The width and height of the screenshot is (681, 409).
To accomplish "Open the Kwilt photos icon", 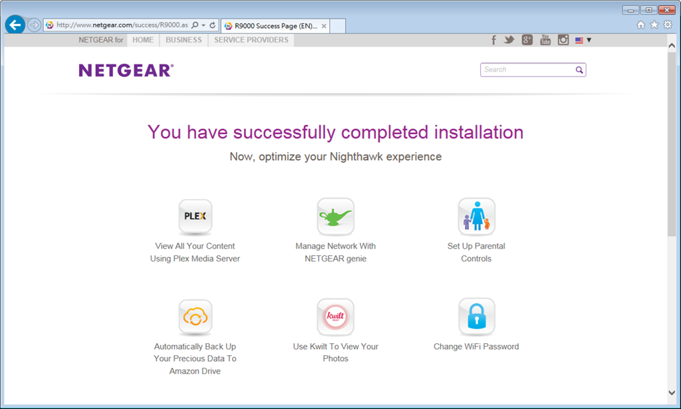I will tap(335, 317).
